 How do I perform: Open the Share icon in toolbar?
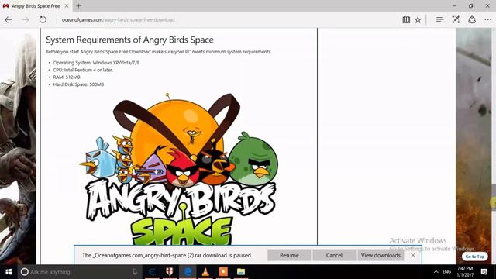click(x=472, y=19)
